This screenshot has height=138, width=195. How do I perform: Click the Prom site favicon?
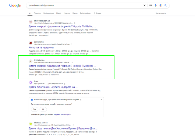(30, 82)
